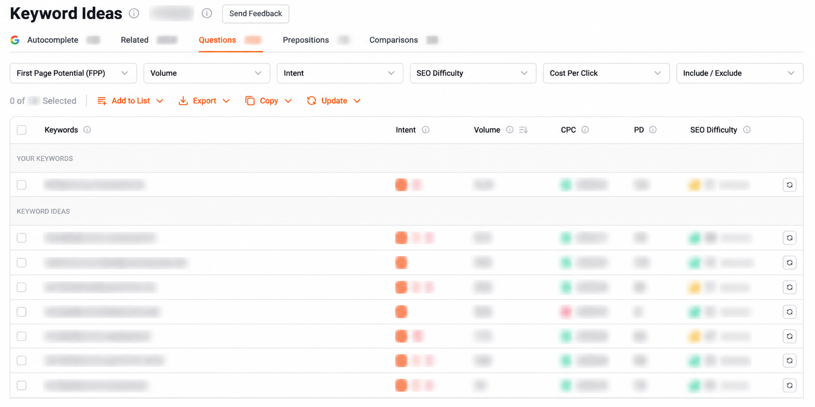Check the third Keyword Ideas row checkbox

click(22, 287)
